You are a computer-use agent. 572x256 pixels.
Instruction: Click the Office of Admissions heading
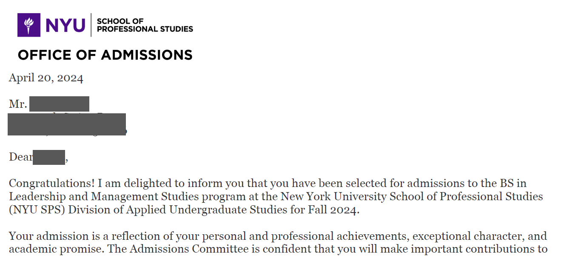pos(105,55)
